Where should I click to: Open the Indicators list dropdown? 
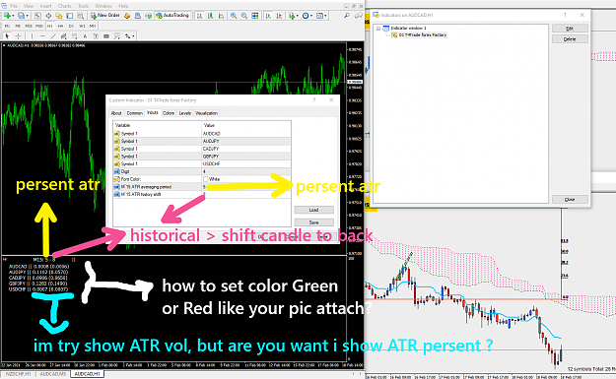click(294, 16)
